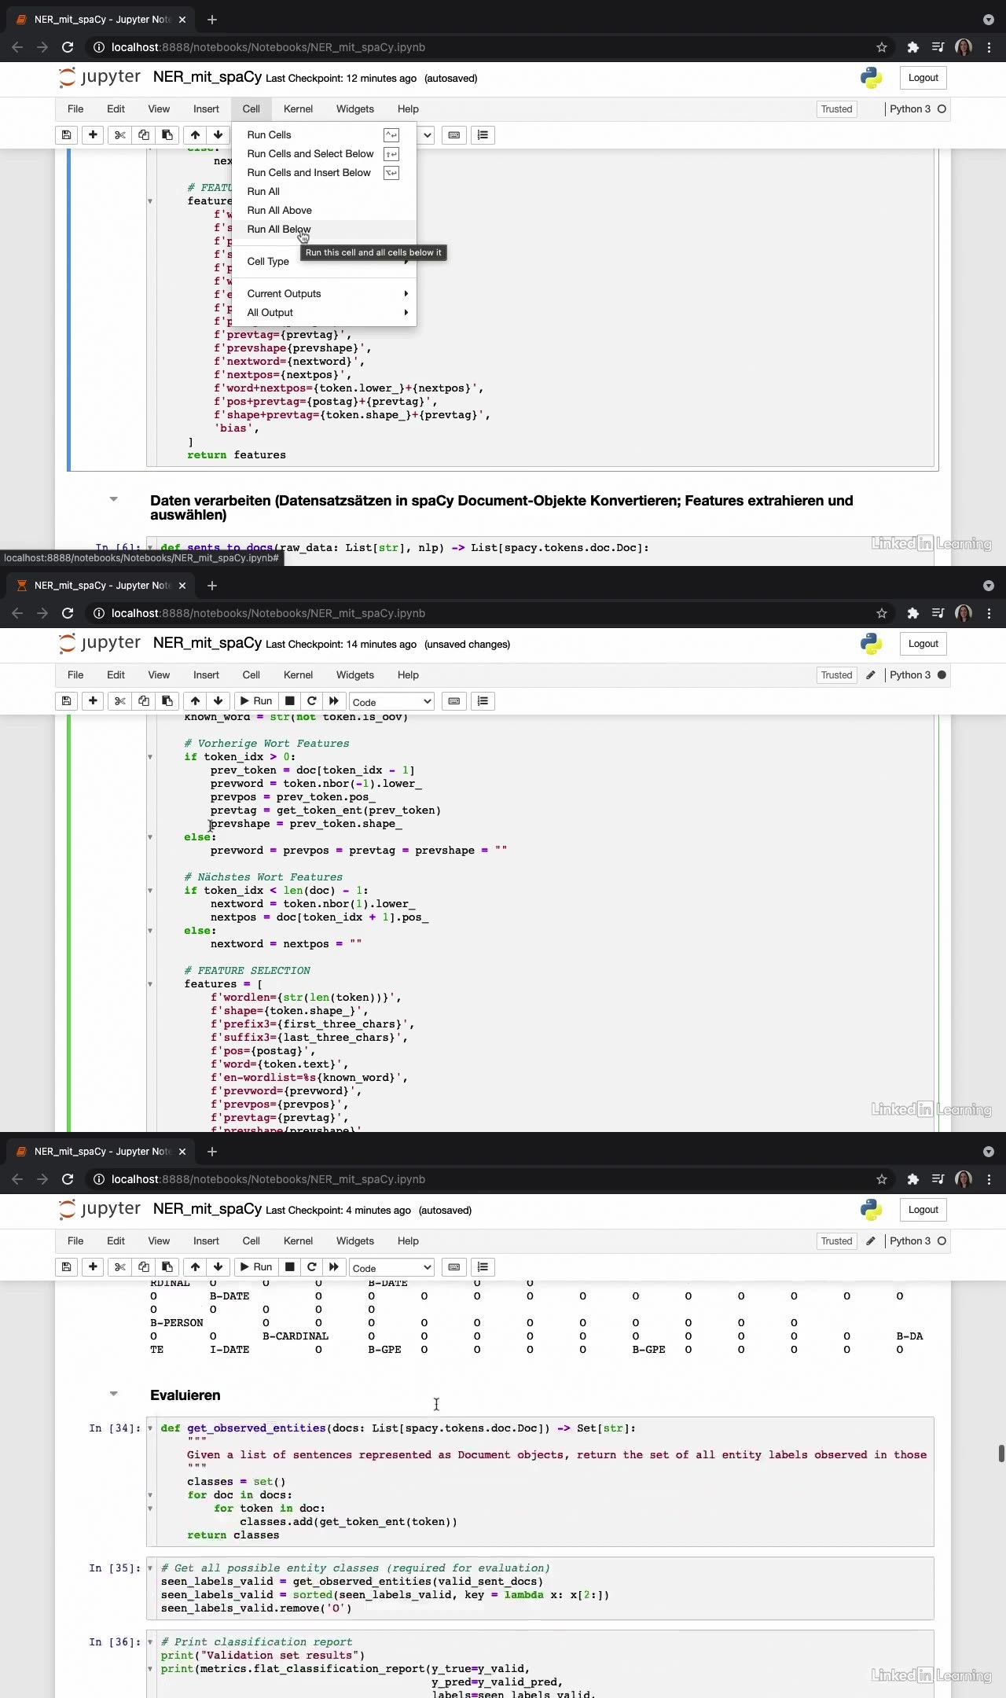This screenshot has height=1698, width=1006.
Task: Fold the "for doc in docs:" loop
Action: (150, 1495)
